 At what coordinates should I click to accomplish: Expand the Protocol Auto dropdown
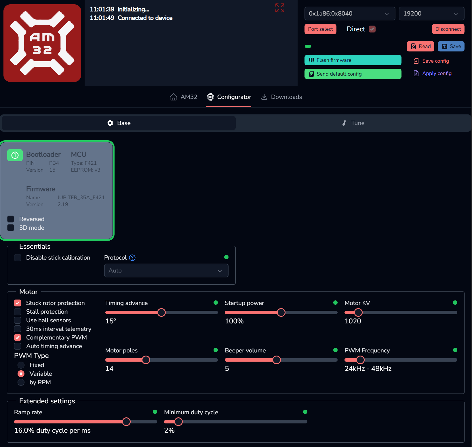tap(166, 270)
